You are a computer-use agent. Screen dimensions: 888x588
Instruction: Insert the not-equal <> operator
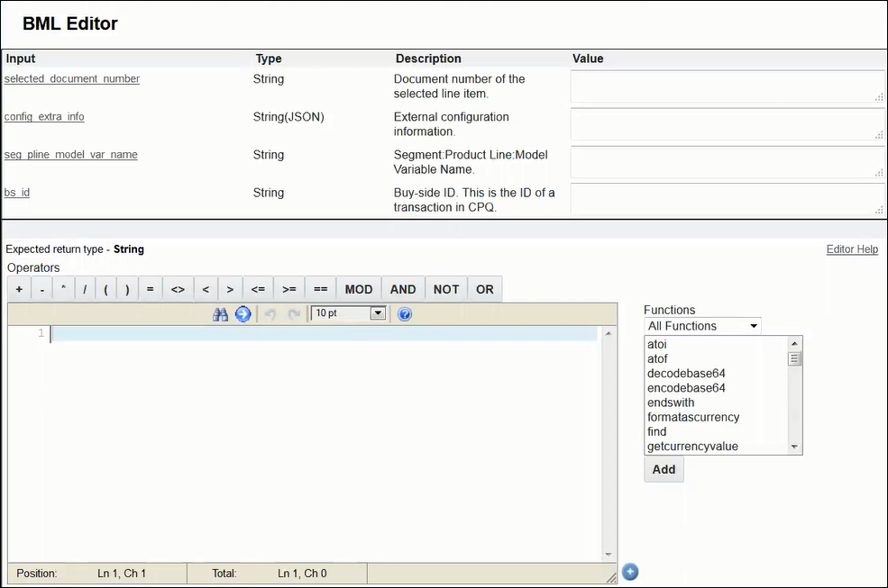(178, 289)
